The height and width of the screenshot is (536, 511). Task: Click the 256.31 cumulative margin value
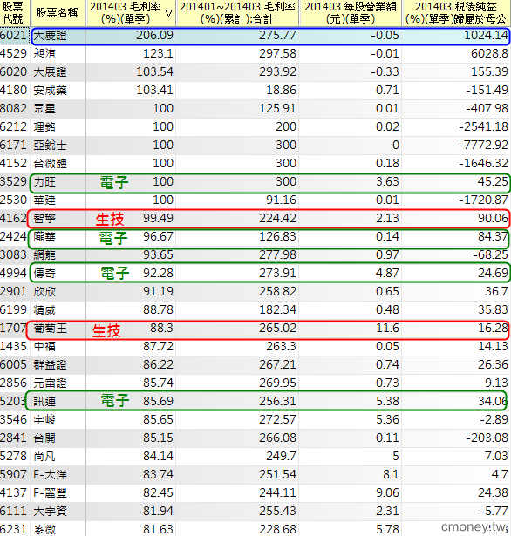click(x=277, y=401)
